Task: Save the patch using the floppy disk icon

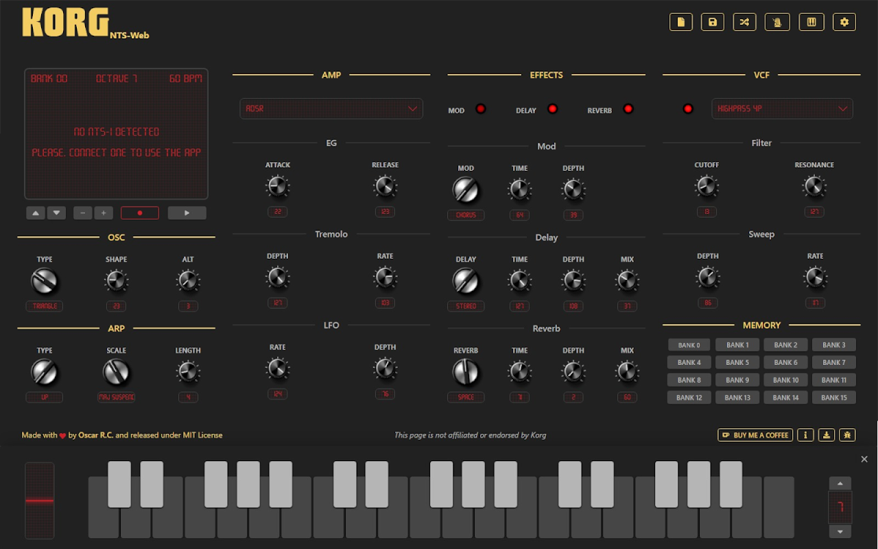Action: [713, 22]
